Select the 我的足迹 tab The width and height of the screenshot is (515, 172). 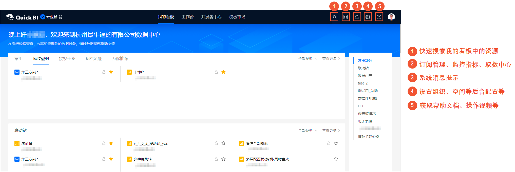pos(93,59)
